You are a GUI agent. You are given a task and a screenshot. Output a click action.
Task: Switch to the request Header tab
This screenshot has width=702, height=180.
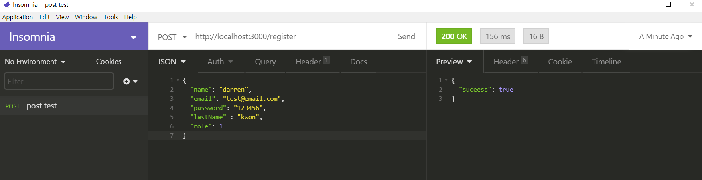313,61
